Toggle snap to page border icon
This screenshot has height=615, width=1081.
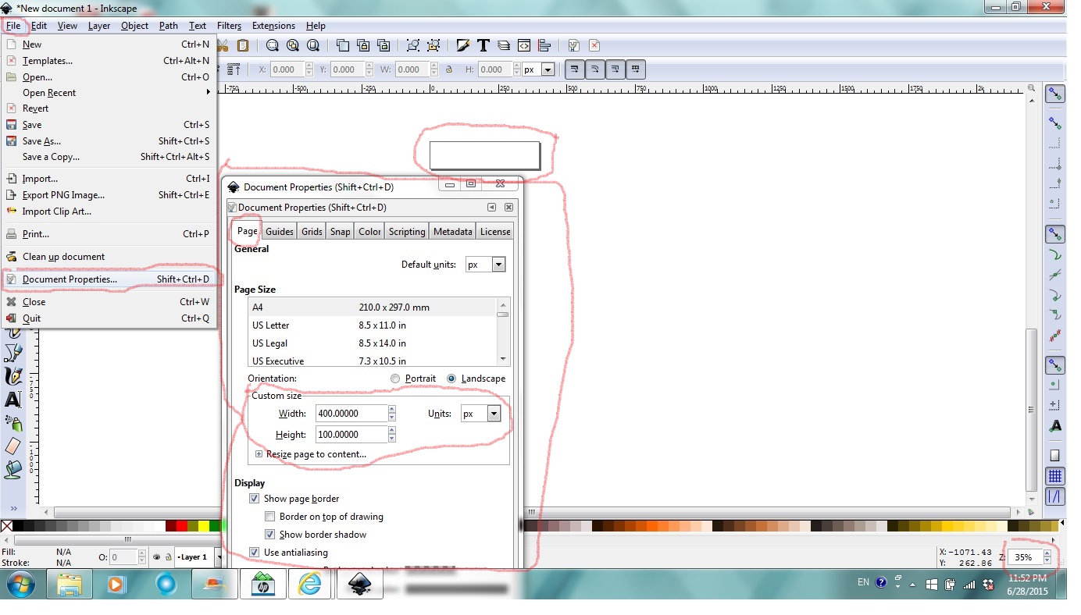coord(1055,455)
